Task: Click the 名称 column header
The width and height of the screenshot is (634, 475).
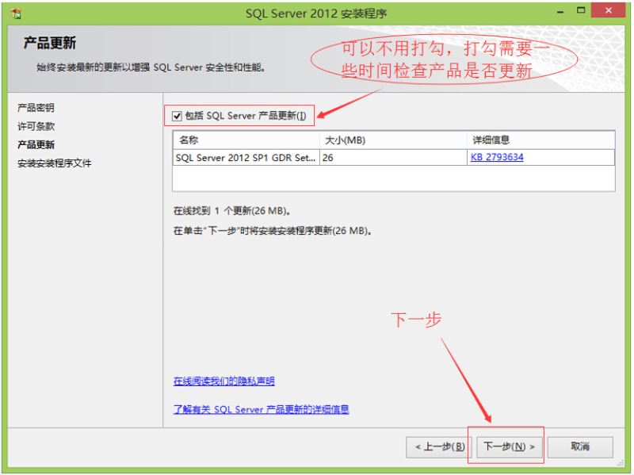Action: [x=246, y=140]
